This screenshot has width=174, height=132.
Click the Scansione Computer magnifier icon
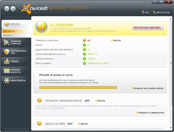pyautogui.click(x=7, y=42)
